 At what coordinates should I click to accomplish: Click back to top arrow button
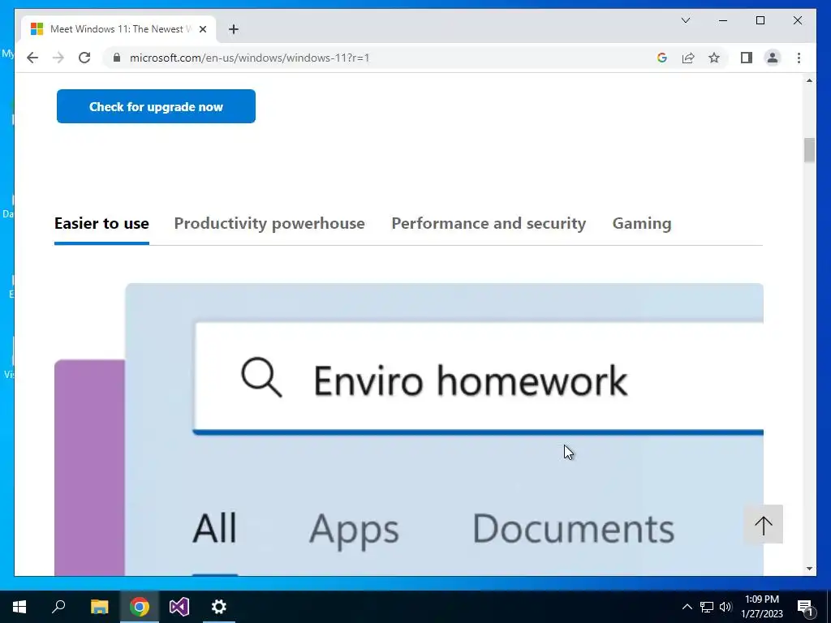(763, 525)
